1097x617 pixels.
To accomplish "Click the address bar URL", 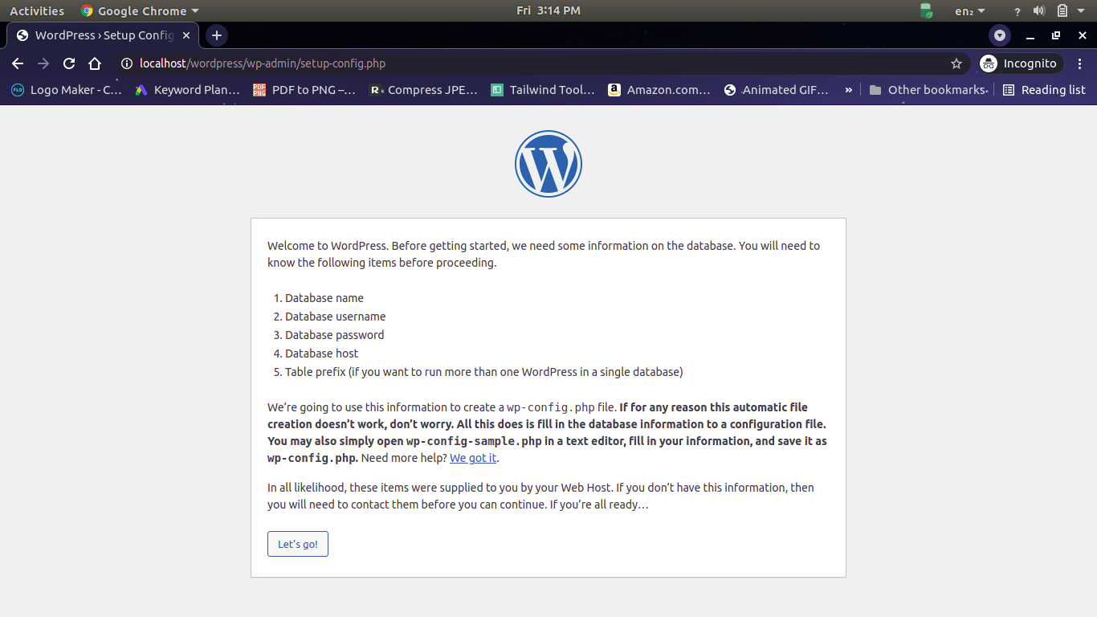I will pyautogui.click(x=263, y=63).
